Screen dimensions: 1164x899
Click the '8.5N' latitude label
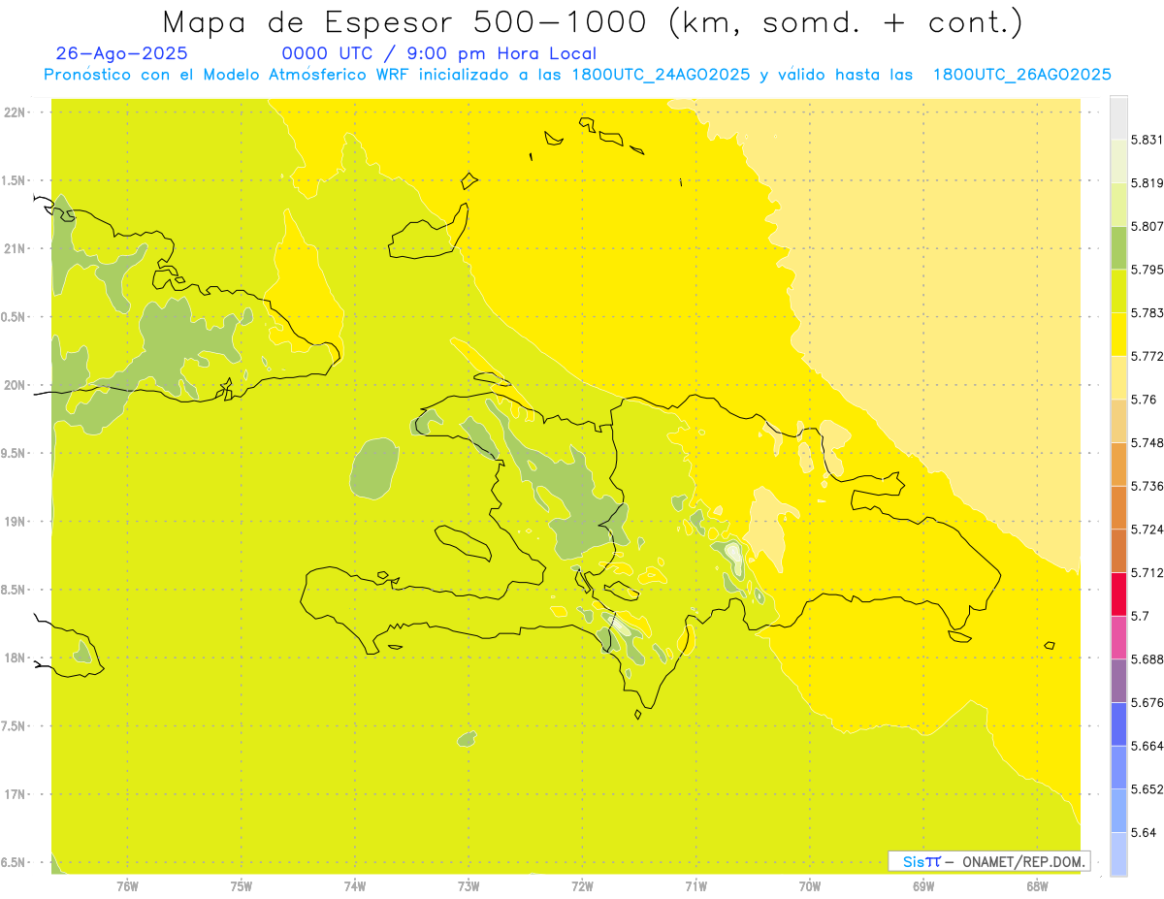pyautogui.click(x=15, y=590)
